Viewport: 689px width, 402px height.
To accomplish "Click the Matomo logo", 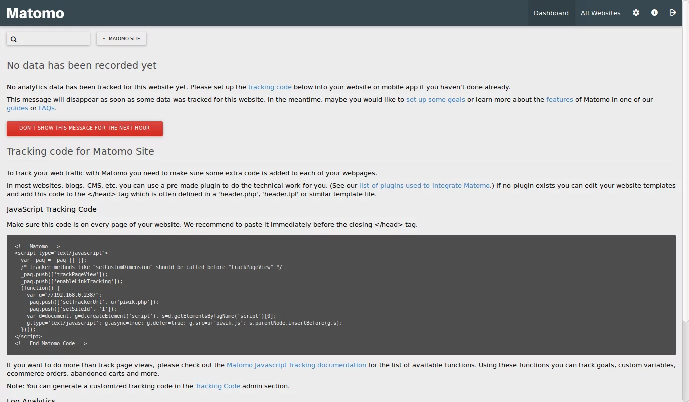I will click(35, 13).
